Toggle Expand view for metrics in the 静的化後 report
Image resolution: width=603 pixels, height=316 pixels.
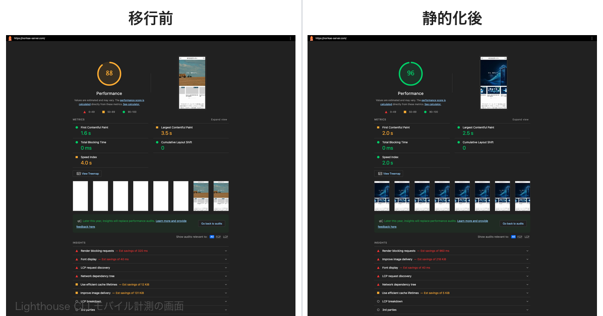[x=521, y=119]
